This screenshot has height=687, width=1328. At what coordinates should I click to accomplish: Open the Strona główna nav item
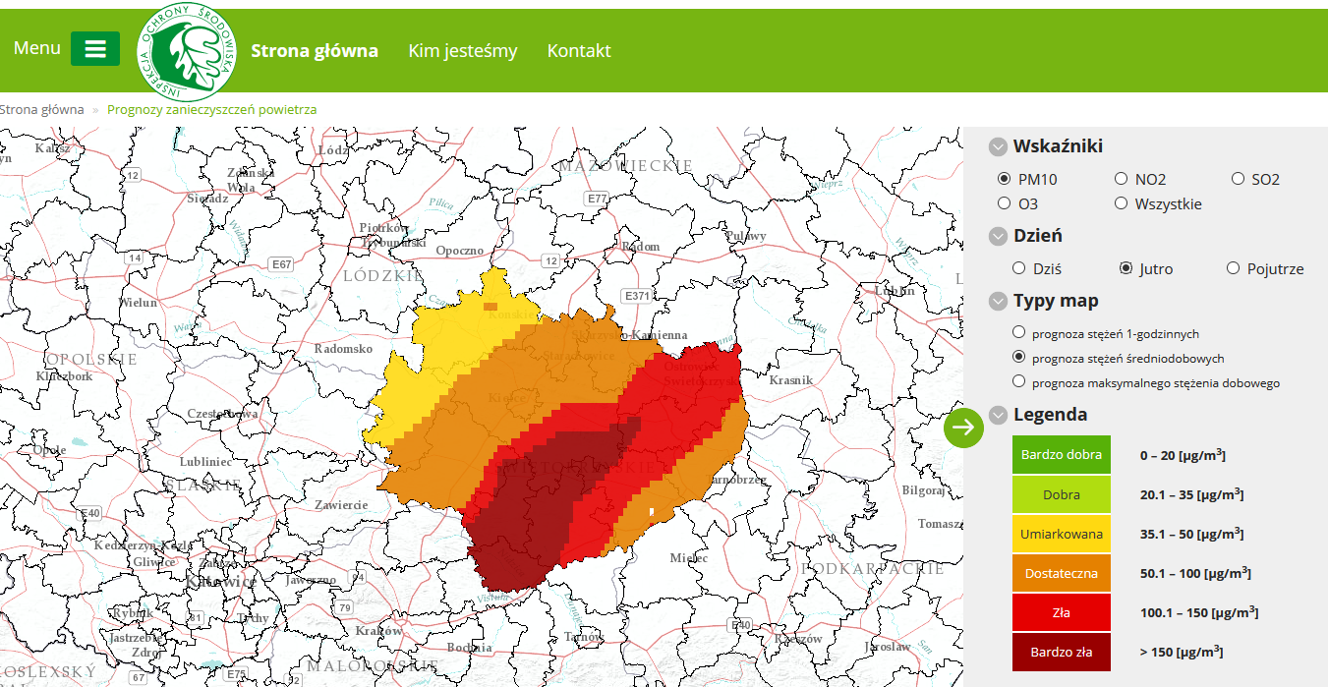tap(315, 51)
